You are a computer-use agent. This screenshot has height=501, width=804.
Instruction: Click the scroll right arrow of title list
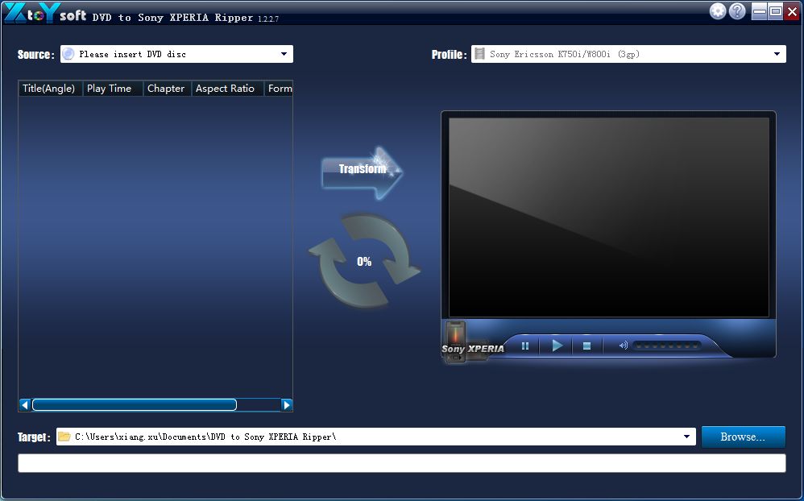tap(287, 405)
